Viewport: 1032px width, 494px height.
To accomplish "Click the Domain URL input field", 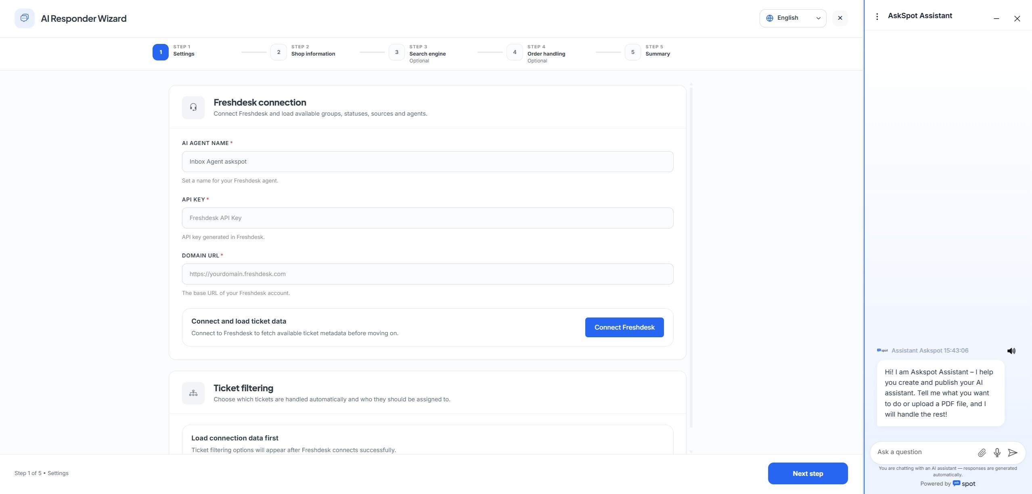I will point(427,274).
